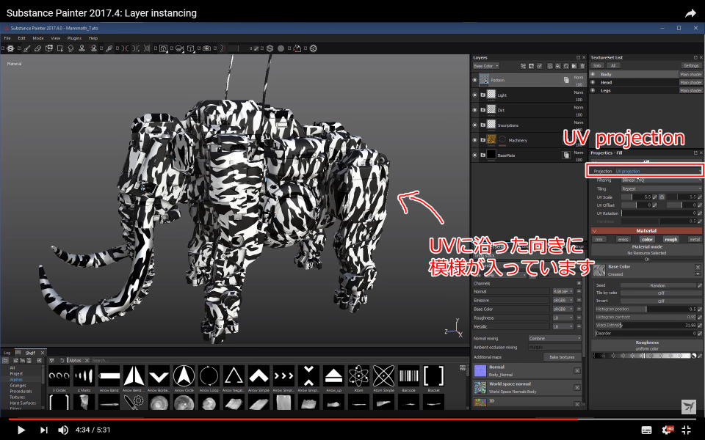
Task: Open Normal channel RGB16F format dropdown
Action: (x=563, y=291)
